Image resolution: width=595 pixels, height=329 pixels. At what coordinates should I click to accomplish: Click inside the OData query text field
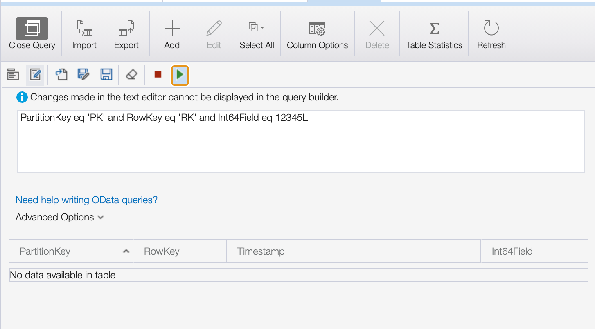[301, 141]
